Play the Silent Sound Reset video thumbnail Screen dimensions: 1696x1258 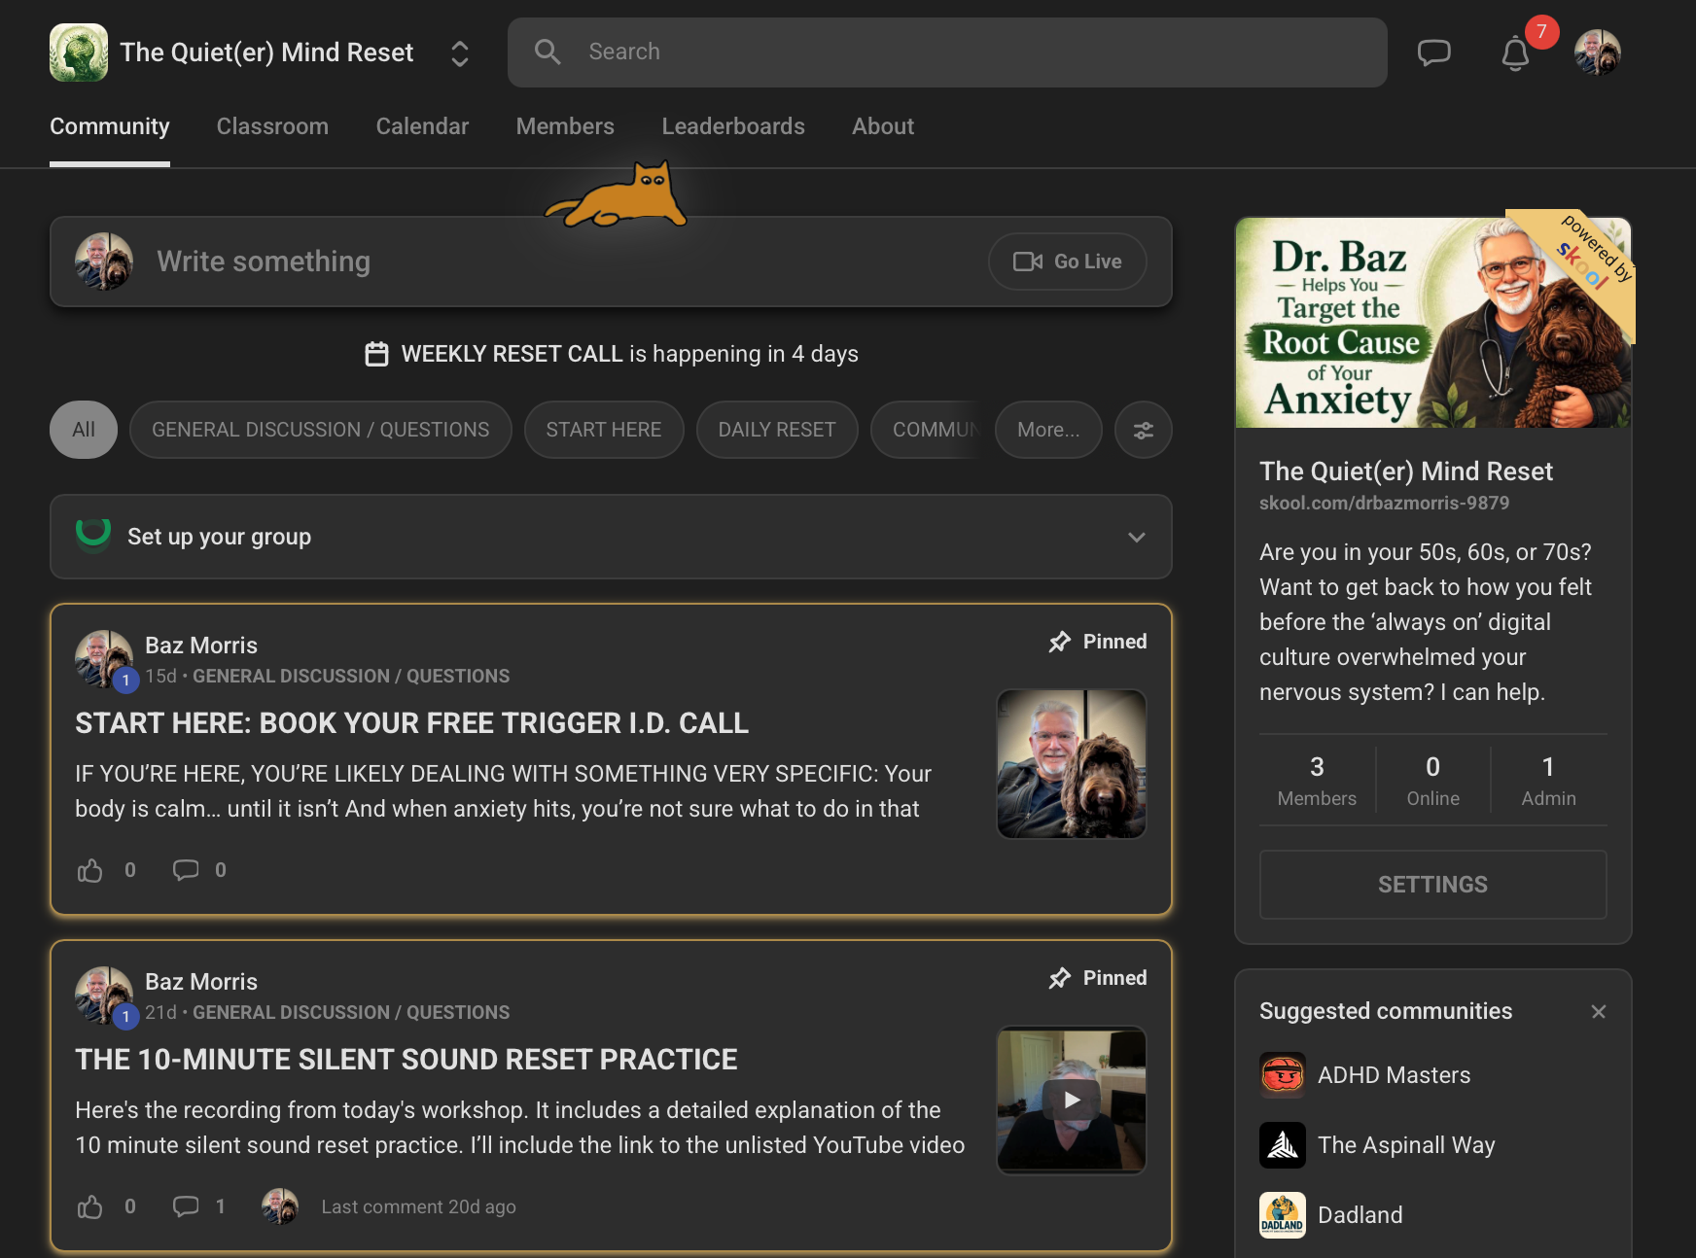point(1072,1101)
